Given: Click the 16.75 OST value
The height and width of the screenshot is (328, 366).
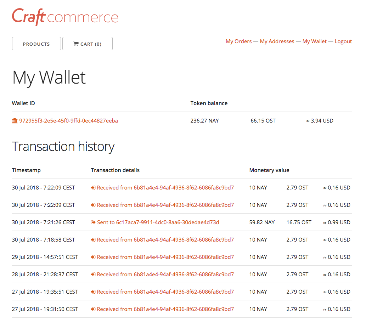Looking at the screenshot, I should (299, 222).
